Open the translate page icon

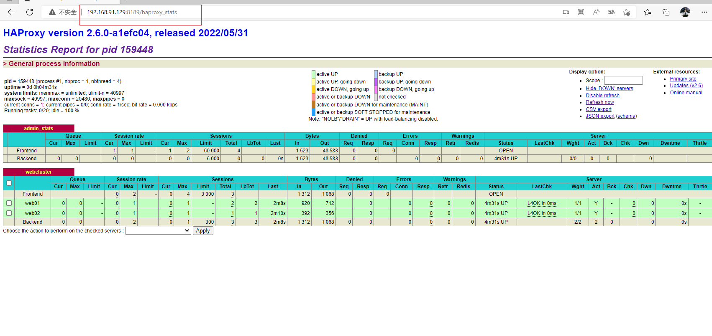[611, 12]
